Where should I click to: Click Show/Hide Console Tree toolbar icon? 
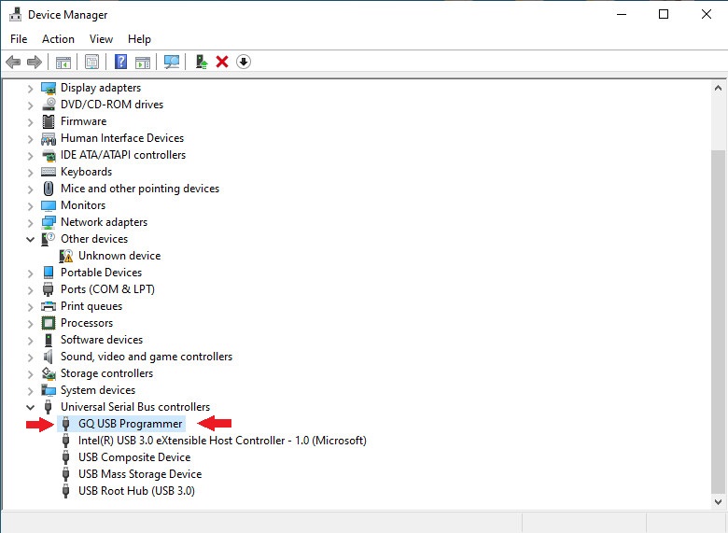(63, 62)
